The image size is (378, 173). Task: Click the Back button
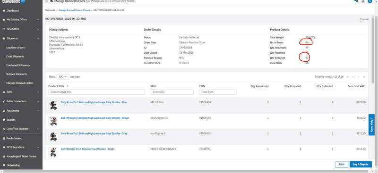342,165
